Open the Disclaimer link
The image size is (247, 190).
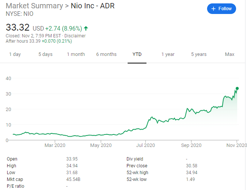pos(75,36)
